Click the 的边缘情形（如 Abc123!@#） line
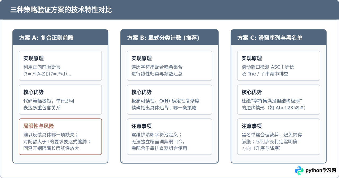Screen dimensions: 339x178 pyautogui.click(x=274, y=108)
